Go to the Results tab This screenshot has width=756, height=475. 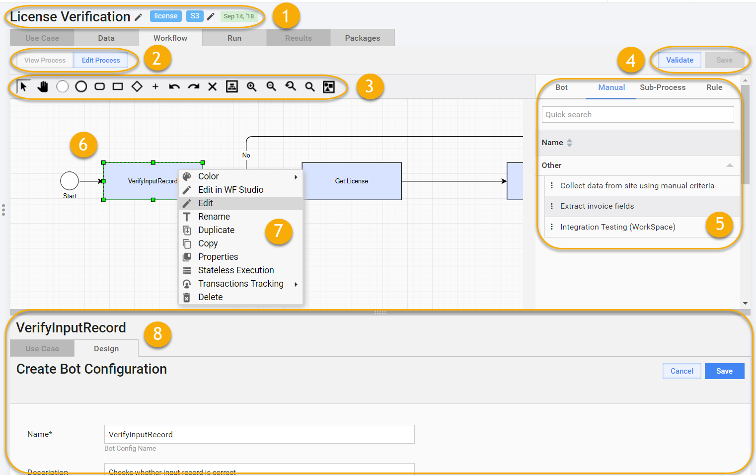299,38
